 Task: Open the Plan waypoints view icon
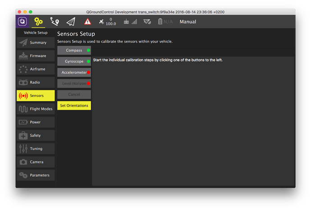pyautogui.click(x=55, y=22)
